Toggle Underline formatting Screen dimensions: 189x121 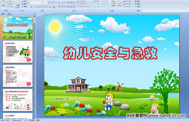click(x=37, y=7)
